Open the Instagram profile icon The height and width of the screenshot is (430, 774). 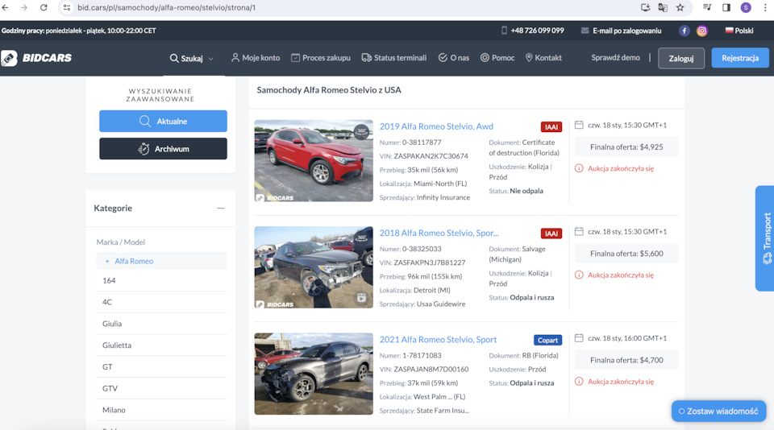701,31
